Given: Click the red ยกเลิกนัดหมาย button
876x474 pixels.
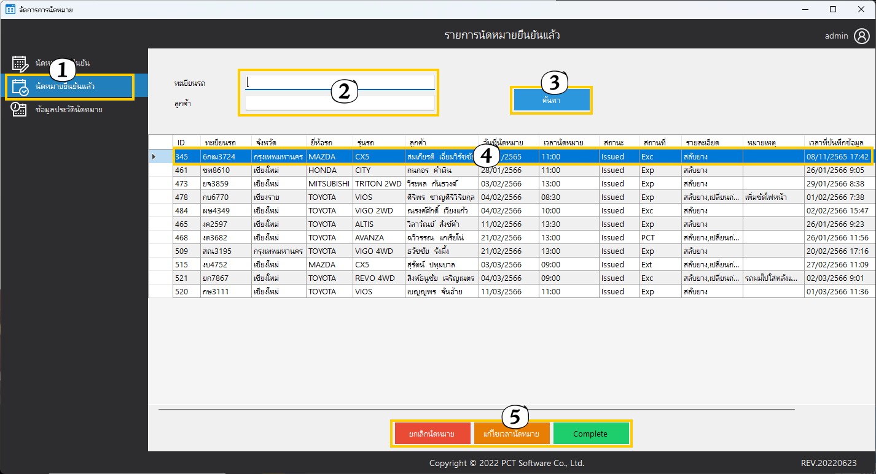Looking at the screenshot, I should click(x=432, y=434).
